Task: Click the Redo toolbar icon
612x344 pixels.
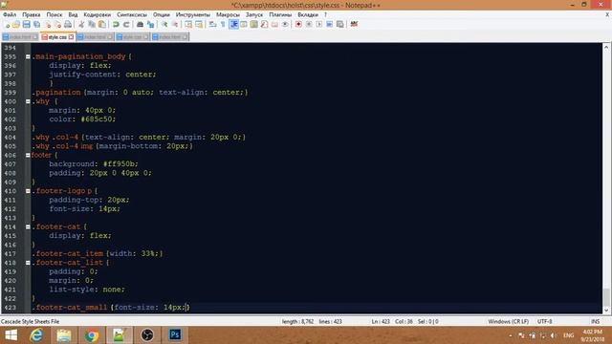Action: click(126, 24)
